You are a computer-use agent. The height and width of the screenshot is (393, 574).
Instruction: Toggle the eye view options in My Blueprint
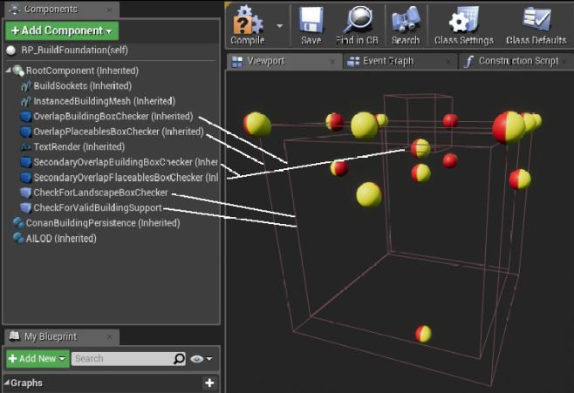coord(201,358)
